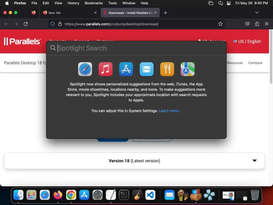View site security lock information
Viewport: 273px width, 205px height.
tap(60, 24)
